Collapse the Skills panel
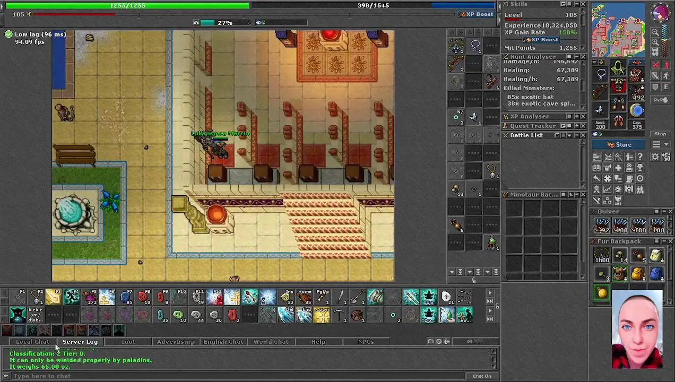The height and width of the screenshot is (382, 675). tap(577, 4)
